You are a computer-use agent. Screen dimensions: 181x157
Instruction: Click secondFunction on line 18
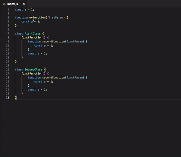(x=52, y=78)
